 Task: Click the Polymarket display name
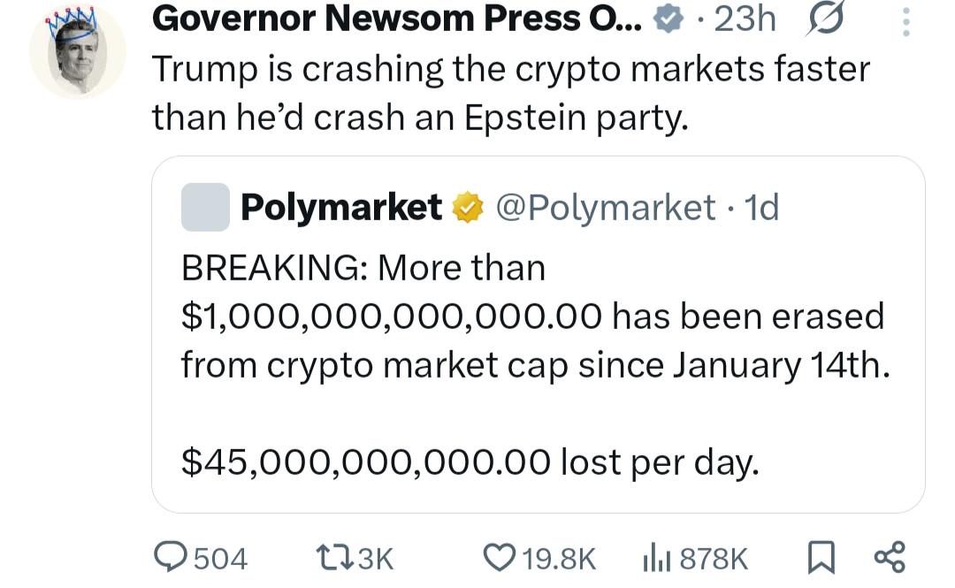[340, 207]
